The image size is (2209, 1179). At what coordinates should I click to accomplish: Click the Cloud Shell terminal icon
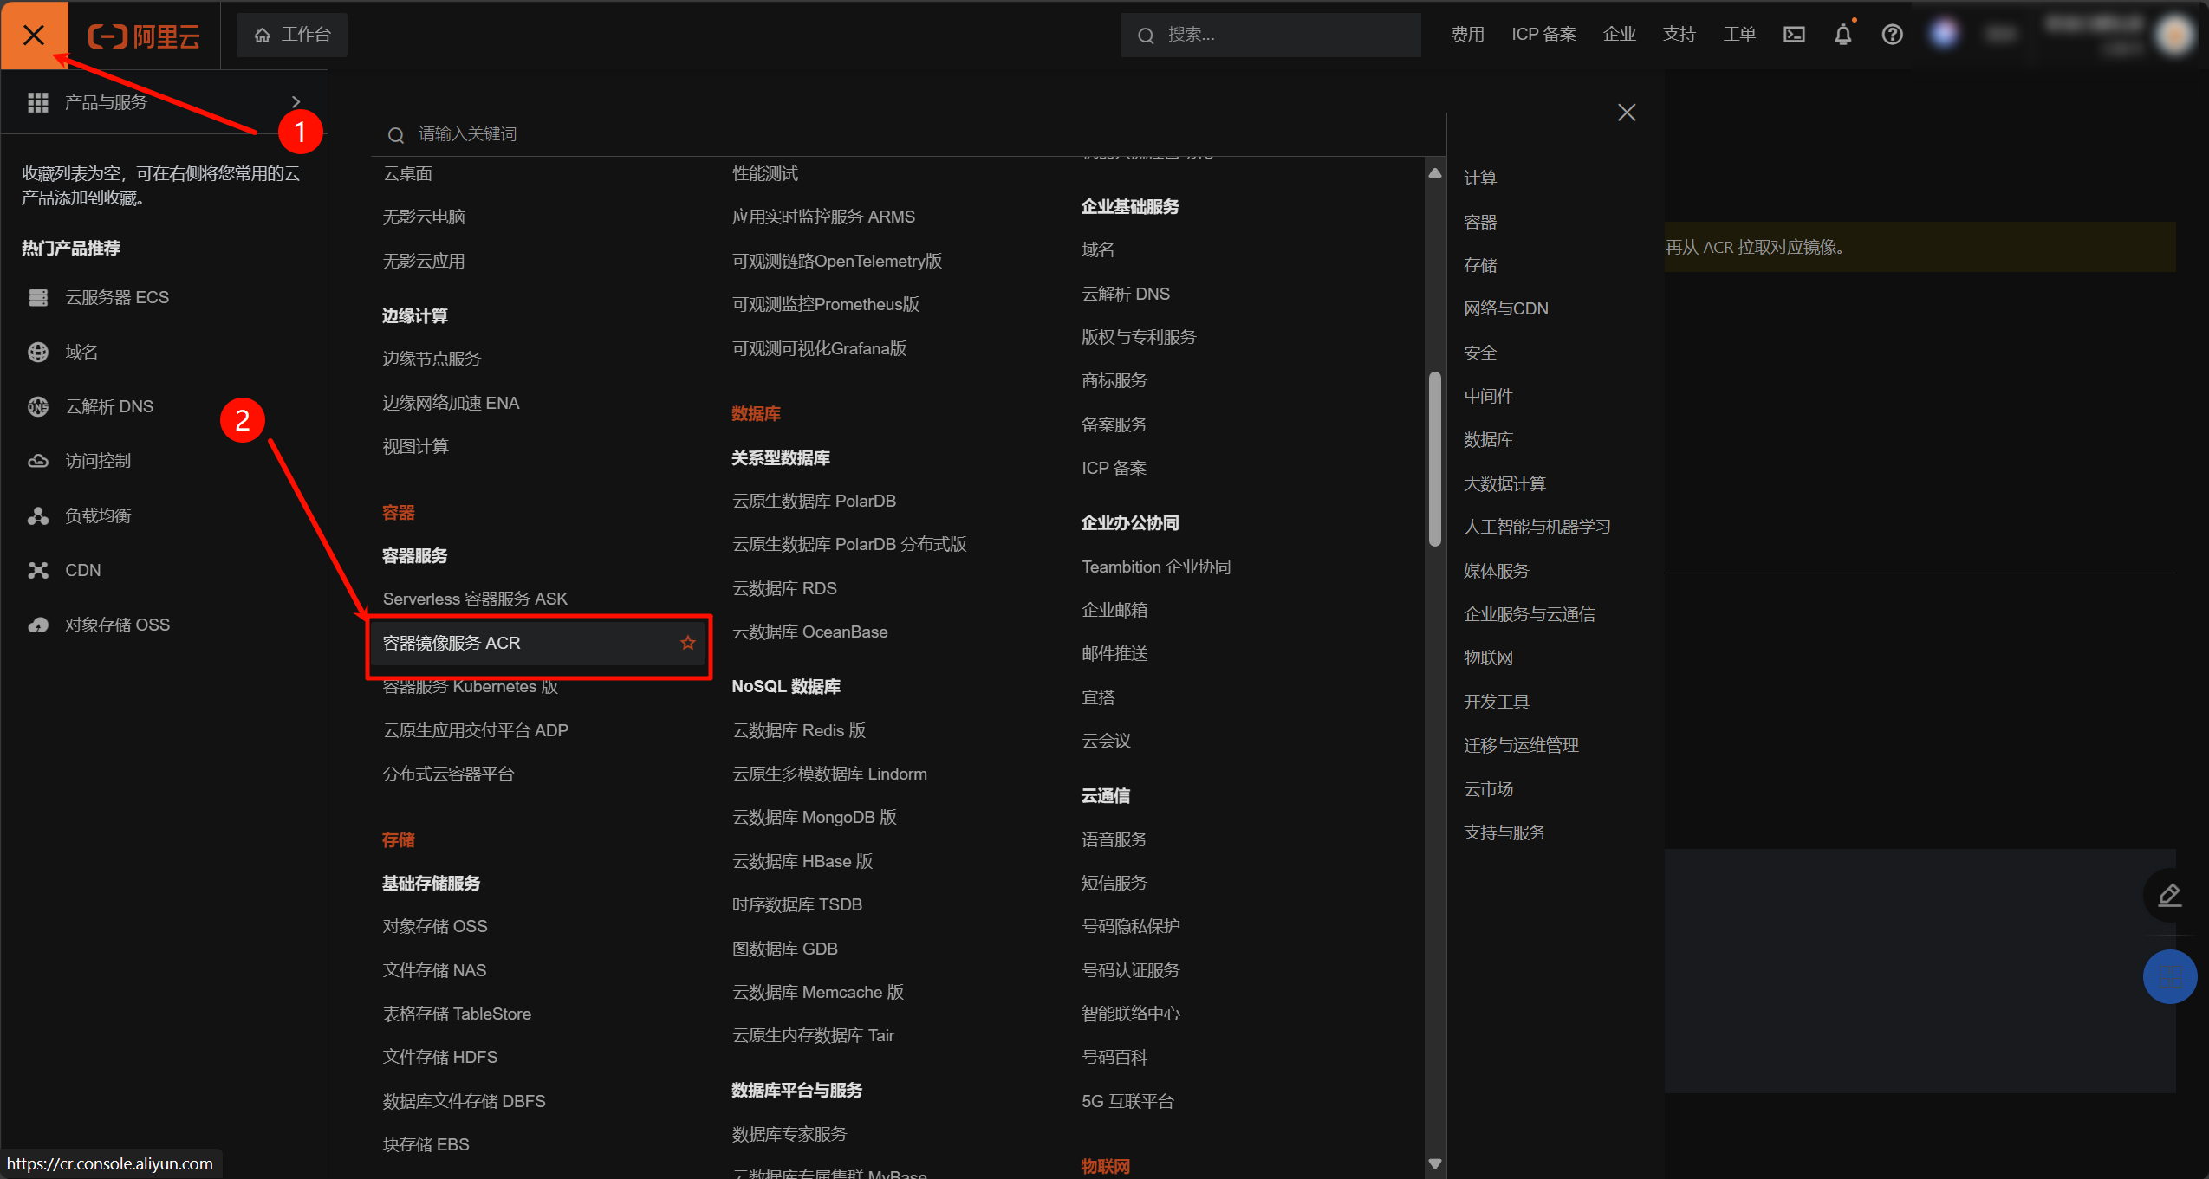click(1794, 35)
